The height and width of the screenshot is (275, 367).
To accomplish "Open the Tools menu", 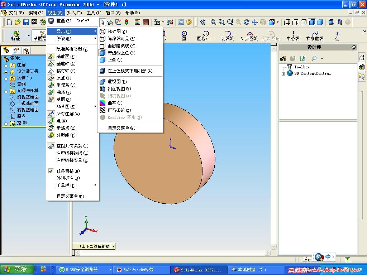I will pos(94,13).
